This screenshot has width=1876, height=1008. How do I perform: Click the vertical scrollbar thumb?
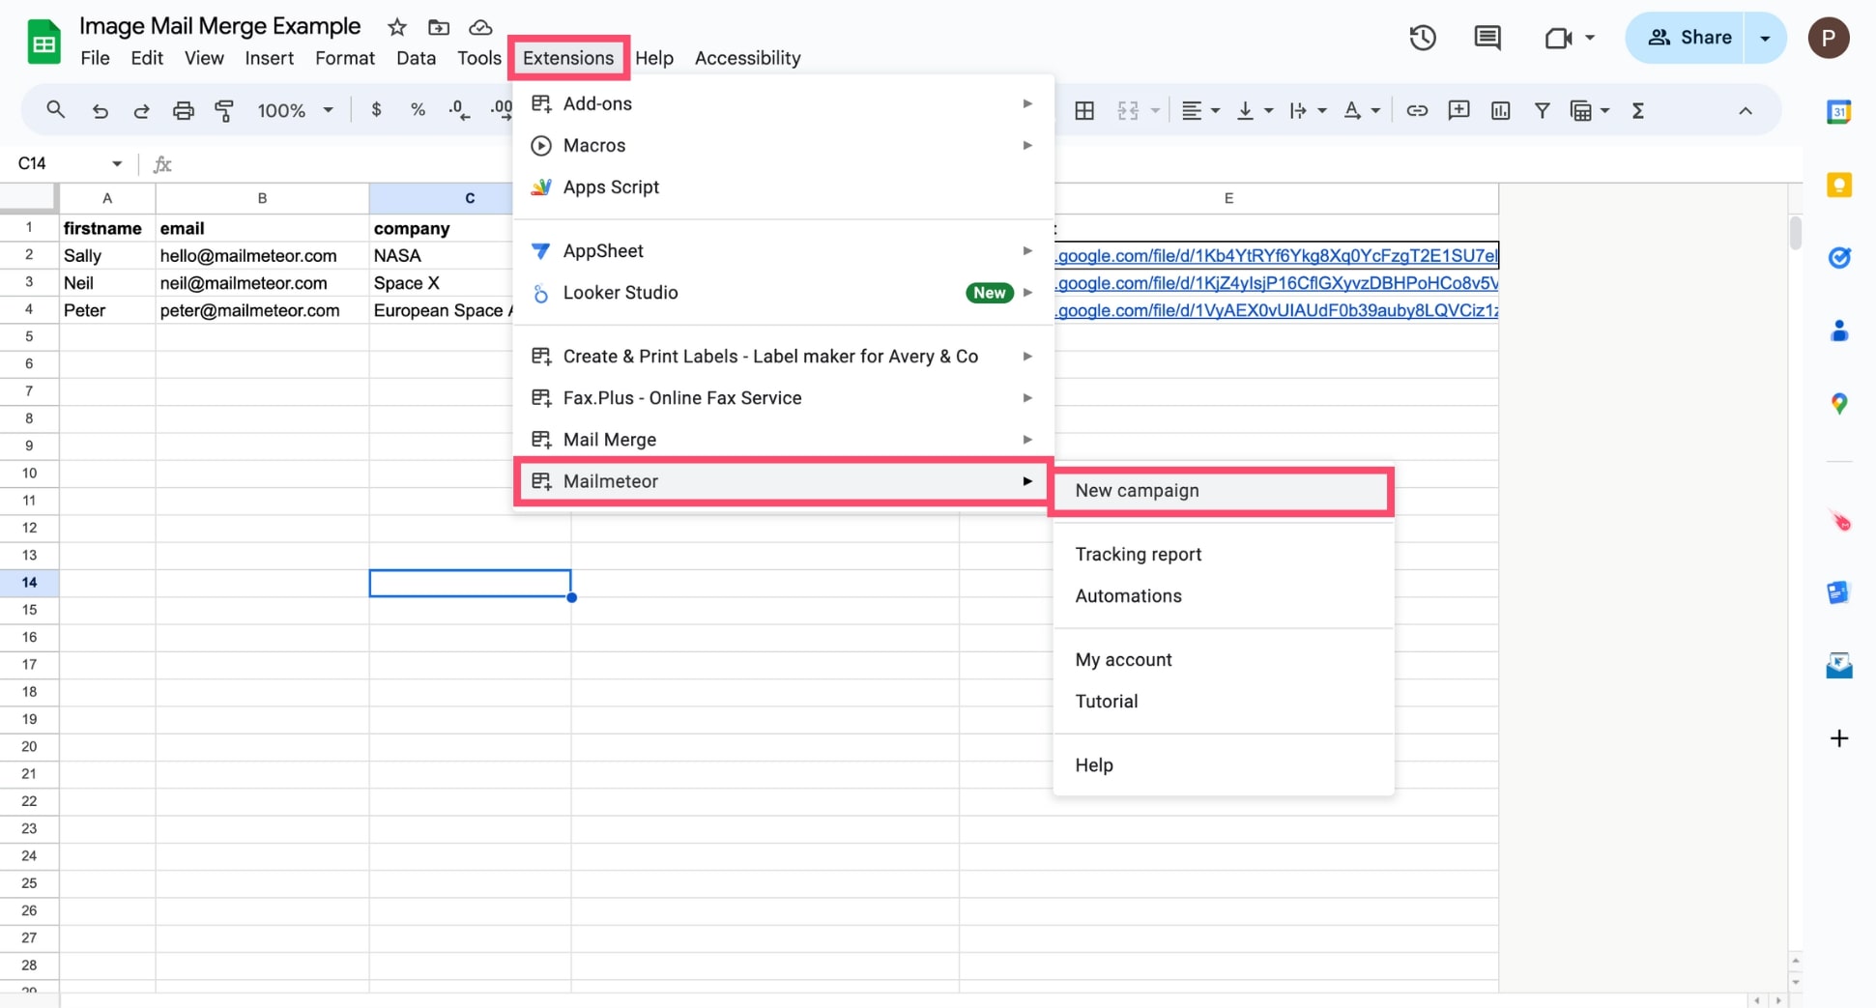(1795, 233)
